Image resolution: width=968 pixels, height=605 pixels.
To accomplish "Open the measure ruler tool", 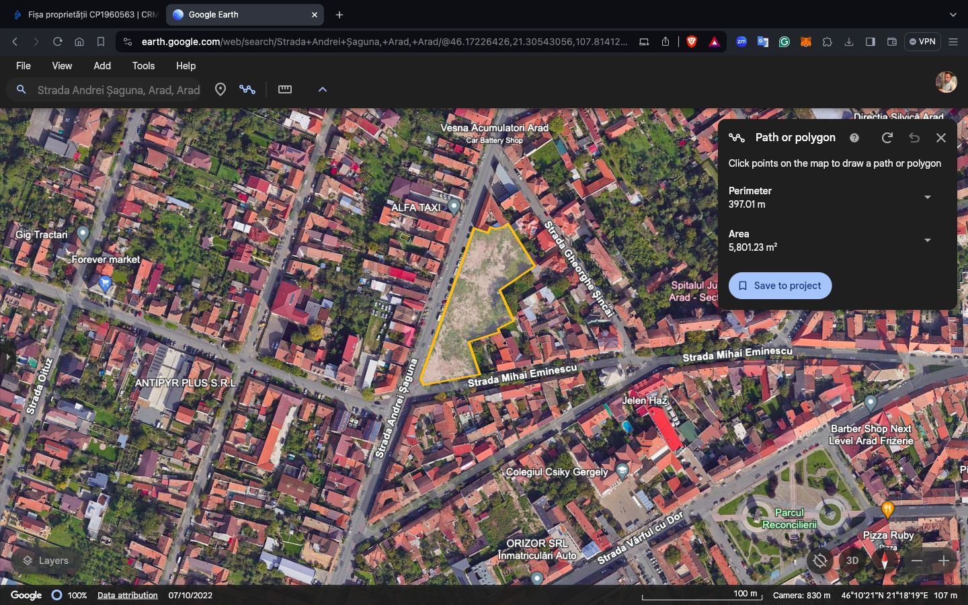I will tap(285, 89).
